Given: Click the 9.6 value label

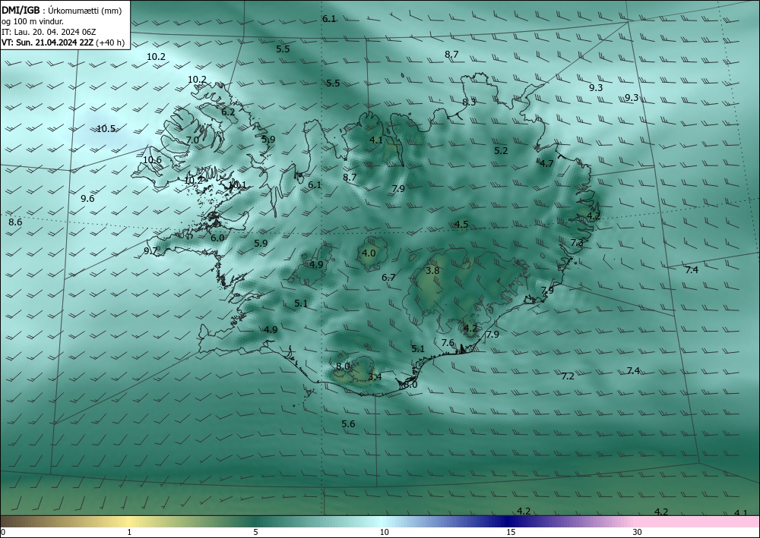Looking at the screenshot, I should pyautogui.click(x=87, y=198).
